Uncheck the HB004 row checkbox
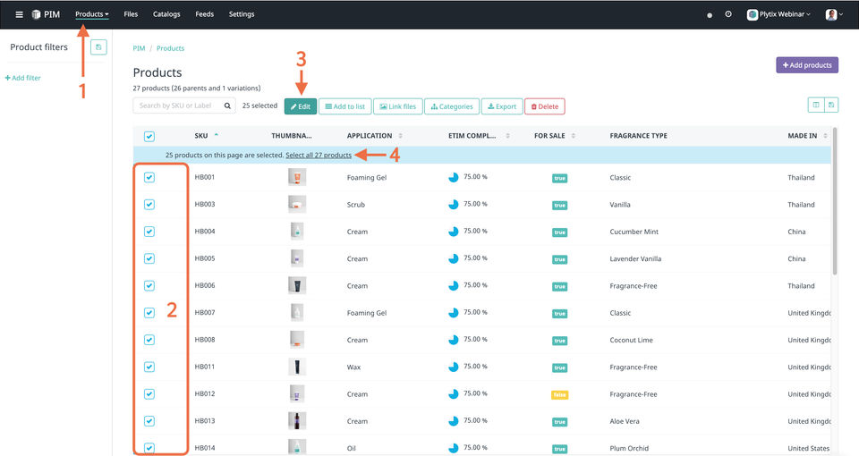 pyautogui.click(x=149, y=232)
